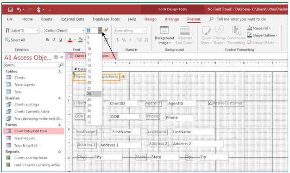Select the FirstName text box
Screen dimensions: 290x173
[x=126, y=132]
